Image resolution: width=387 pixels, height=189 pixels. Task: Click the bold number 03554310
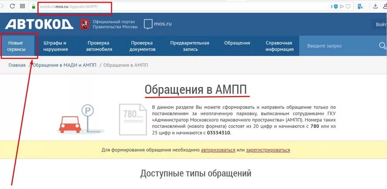[x=218, y=133]
